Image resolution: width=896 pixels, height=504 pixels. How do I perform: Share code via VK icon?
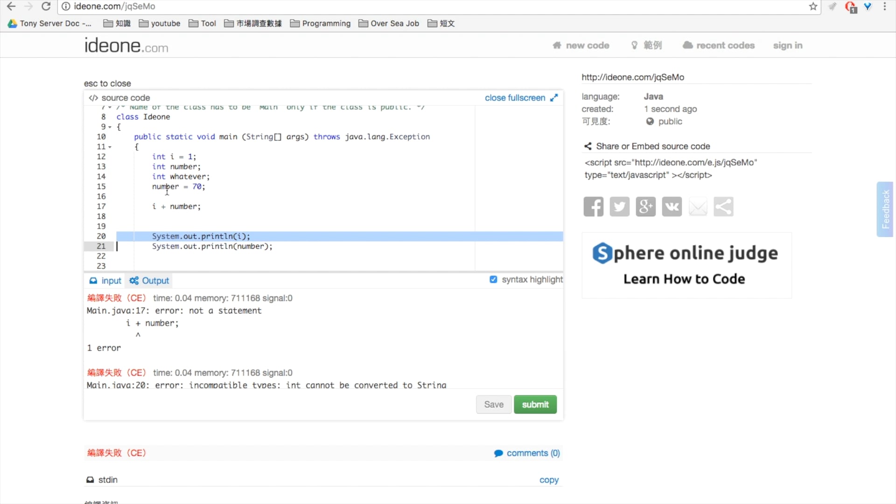click(x=672, y=207)
